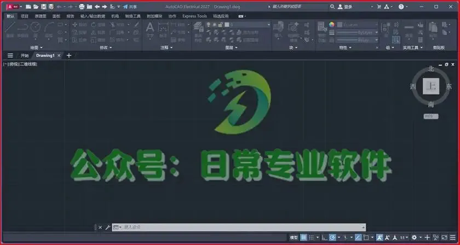Open the Help question mark icon
Screen dimensions: 460x245
click(x=401, y=7)
